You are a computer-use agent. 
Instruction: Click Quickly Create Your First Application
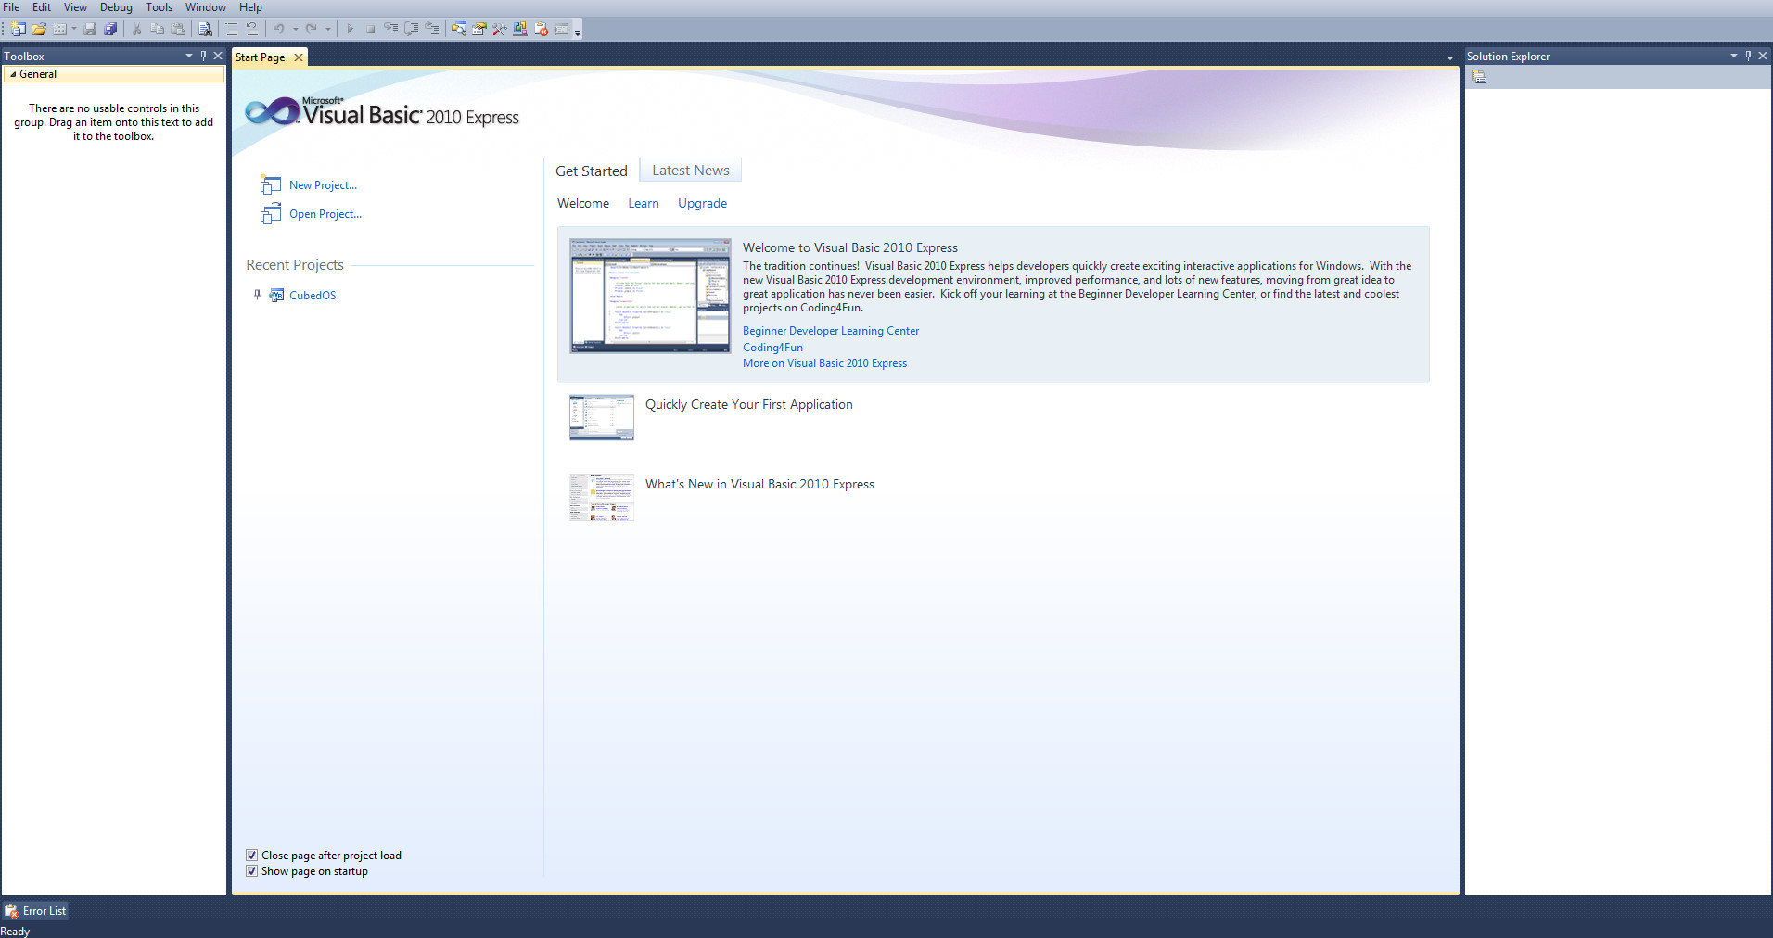749,404
